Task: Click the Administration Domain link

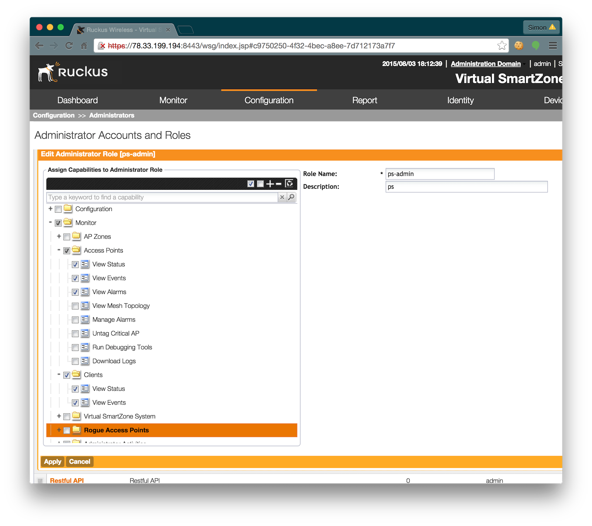Action: 485,64
